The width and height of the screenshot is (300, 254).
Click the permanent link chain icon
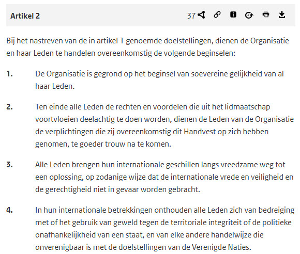[217, 14]
